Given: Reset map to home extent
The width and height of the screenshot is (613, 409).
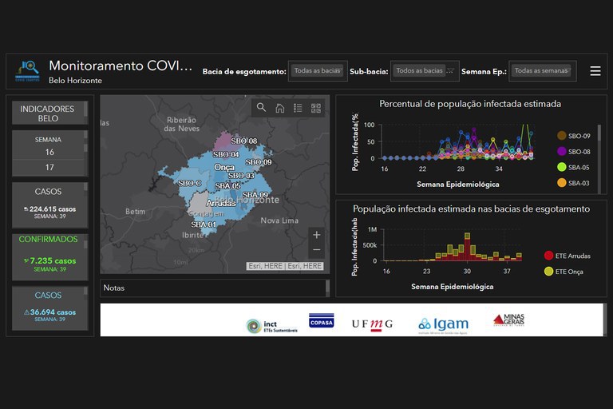Looking at the screenshot, I should pos(280,108).
